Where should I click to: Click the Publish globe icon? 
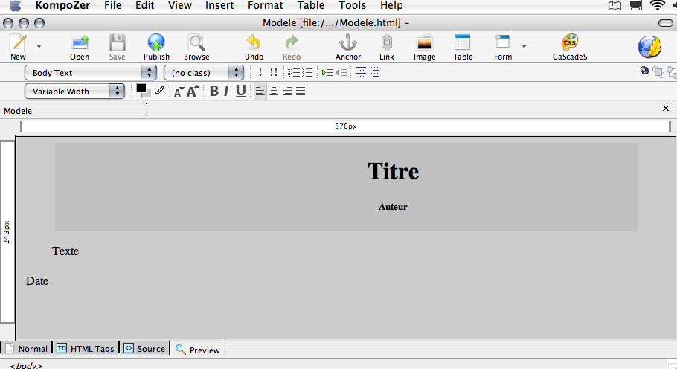[x=156, y=42]
